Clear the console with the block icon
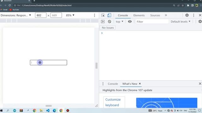202x113 pixels. tap(110, 22)
